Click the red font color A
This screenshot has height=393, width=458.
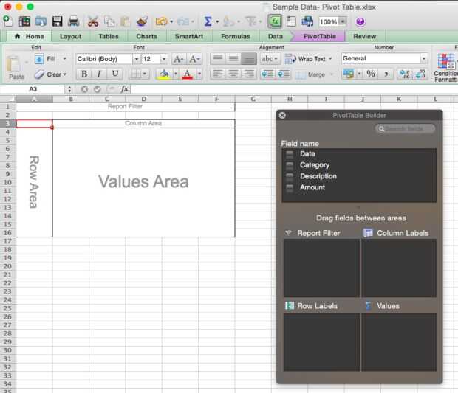pyautogui.click(x=188, y=74)
